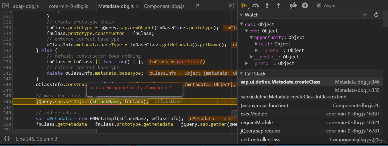Open Component-dbg.js:26 source link
This screenshot has height=146, width=388.
[356, 105]
